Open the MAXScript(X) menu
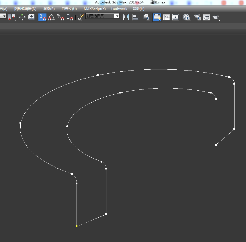246x242 pixels. (x=95, y=9)
